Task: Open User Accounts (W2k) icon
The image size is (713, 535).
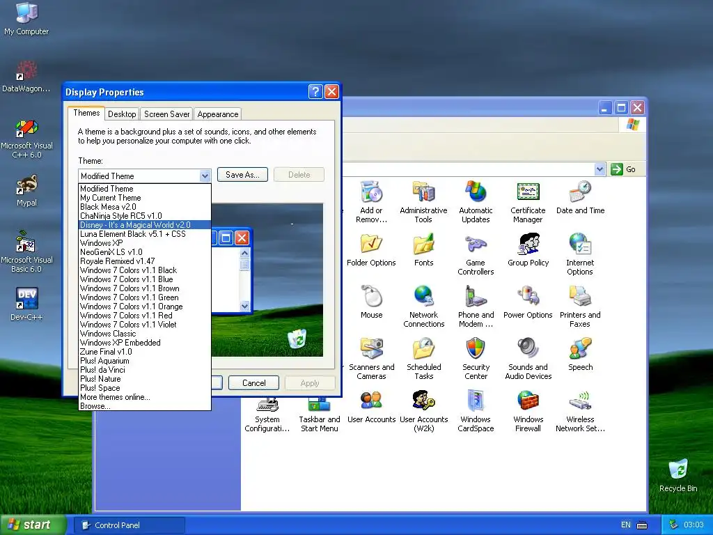Action: click(424, 411)
